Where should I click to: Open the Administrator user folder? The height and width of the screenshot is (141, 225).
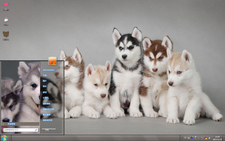(48, 70)
